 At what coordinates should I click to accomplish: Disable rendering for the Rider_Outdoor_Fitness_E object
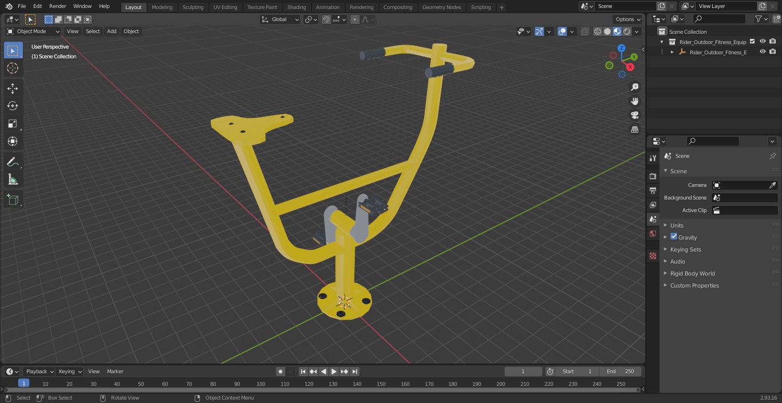[x=773, y=51]
